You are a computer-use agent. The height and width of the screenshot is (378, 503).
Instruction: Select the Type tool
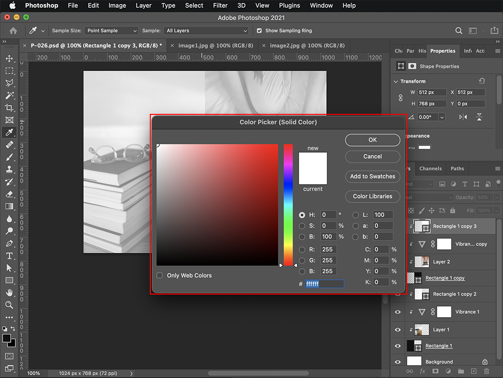click(9, 256)
